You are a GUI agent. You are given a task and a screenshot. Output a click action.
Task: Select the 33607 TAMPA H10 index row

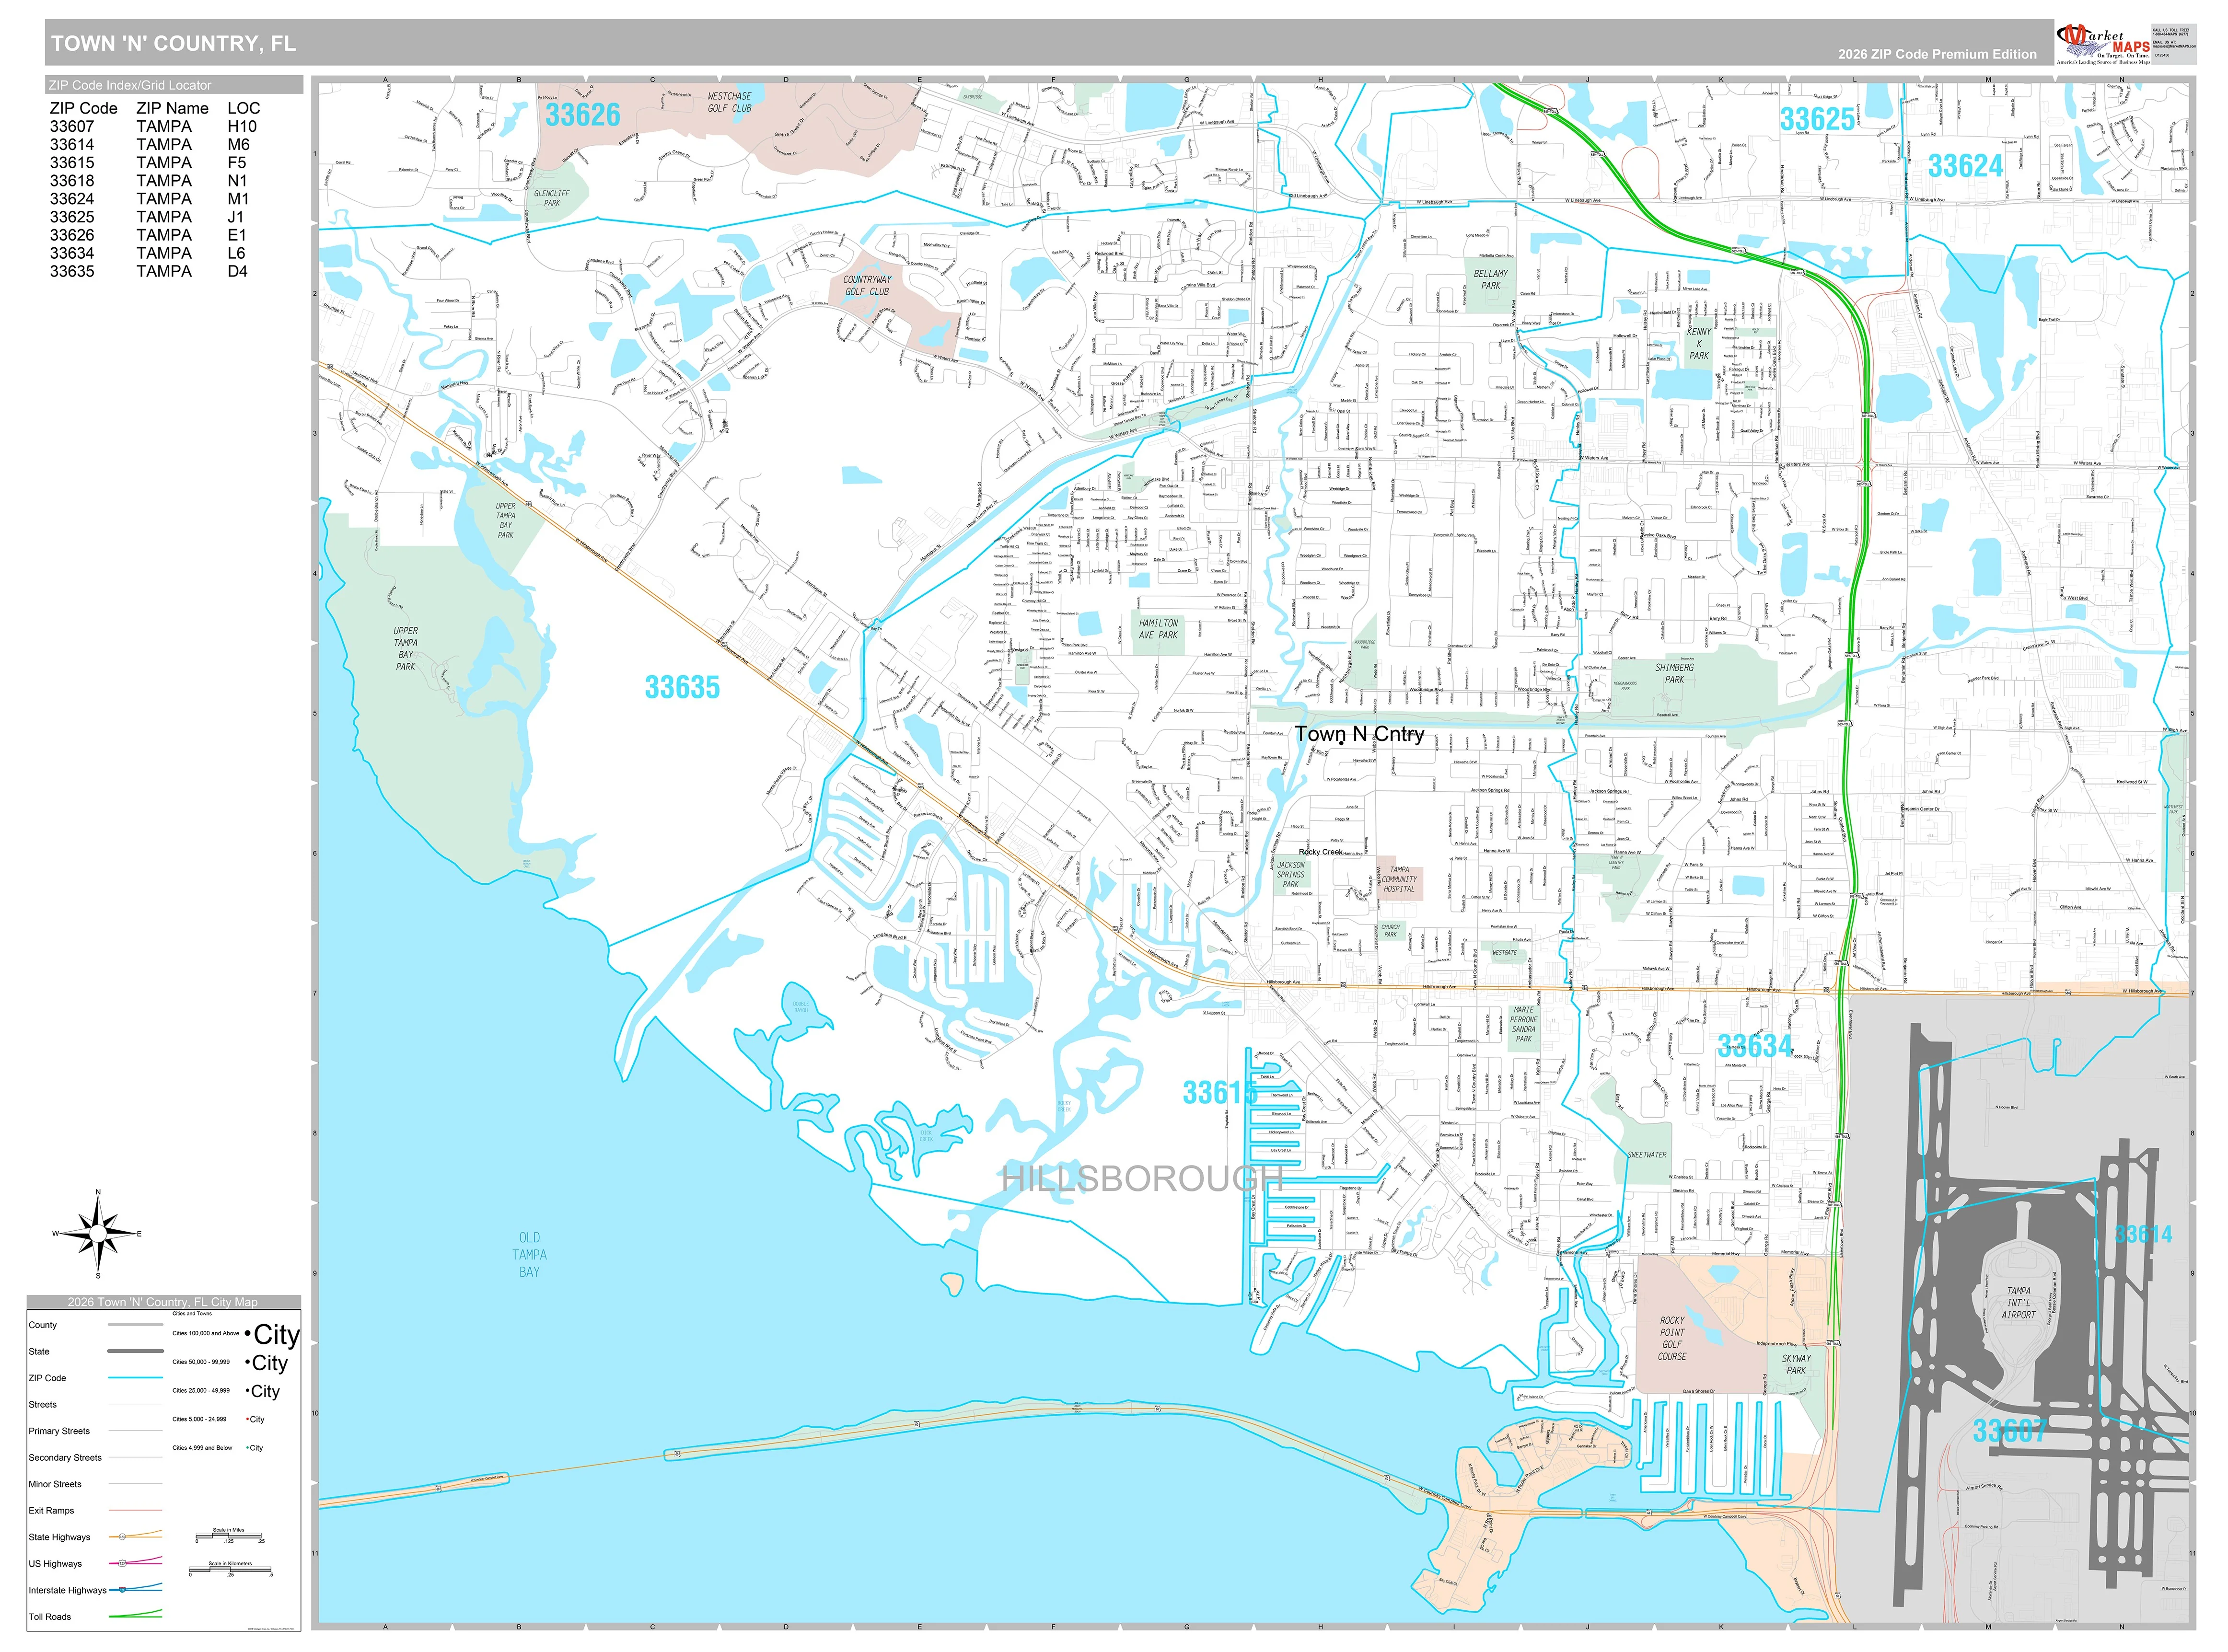point(154,126)
